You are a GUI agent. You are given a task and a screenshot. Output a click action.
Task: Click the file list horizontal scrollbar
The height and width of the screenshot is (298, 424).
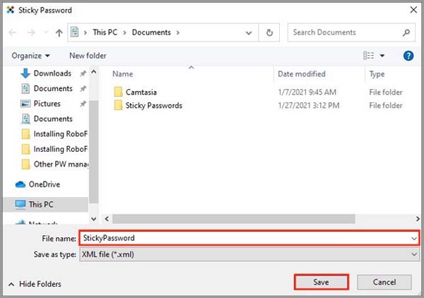[x=234, y=219]
